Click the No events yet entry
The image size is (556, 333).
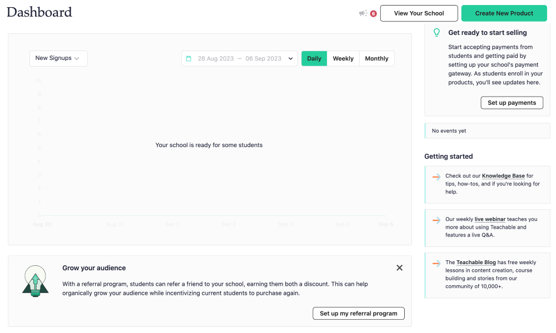(x=487, y=130)
